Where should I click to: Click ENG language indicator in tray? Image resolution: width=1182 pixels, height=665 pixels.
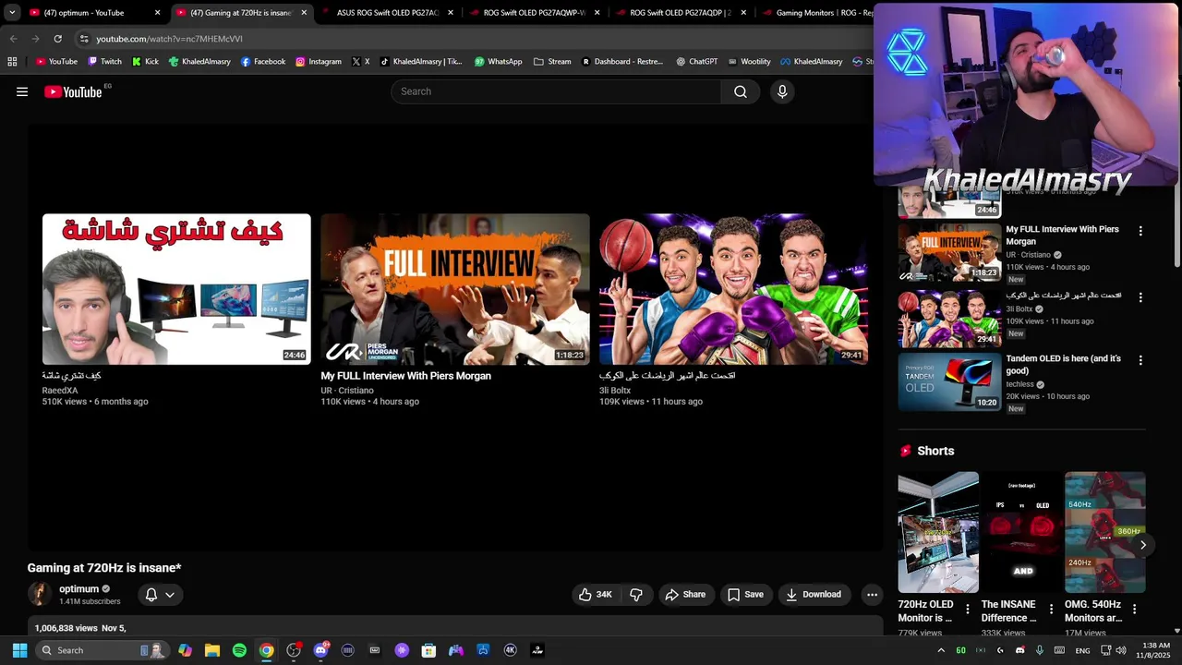click(1082, 650)
